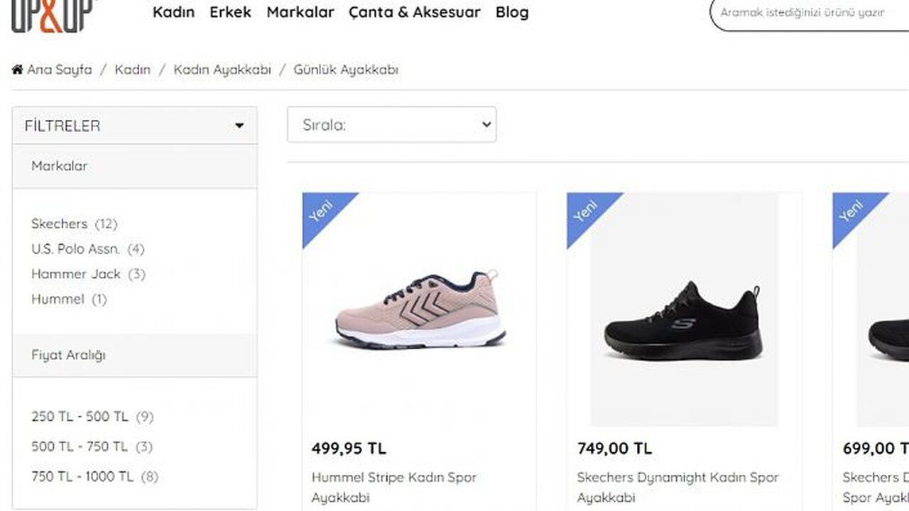The width and height of the screenshot is (909, 511).
Task: Click the Yeni badge on Hummel shoe
Action: [322, 212]
